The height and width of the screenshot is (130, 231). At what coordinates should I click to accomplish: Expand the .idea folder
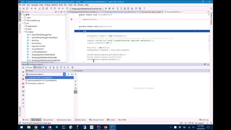tap(23, 18)
